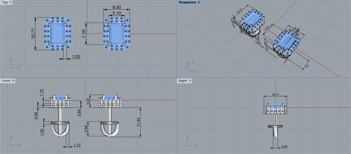
Task: Activate the Perspective viewport title
Action: tap(187, 2)
